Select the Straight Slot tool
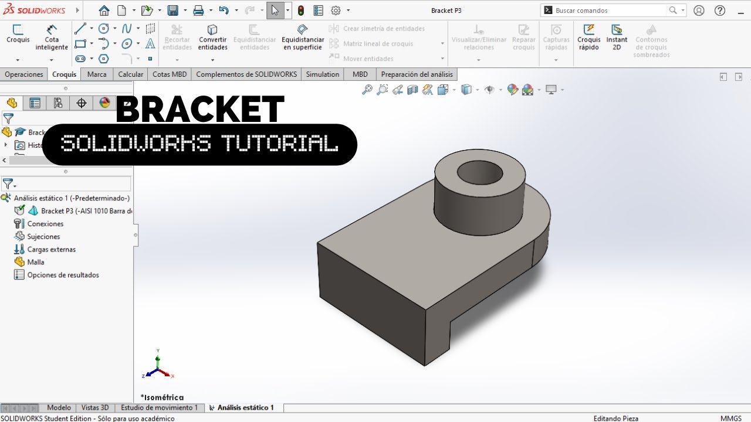 80,59
